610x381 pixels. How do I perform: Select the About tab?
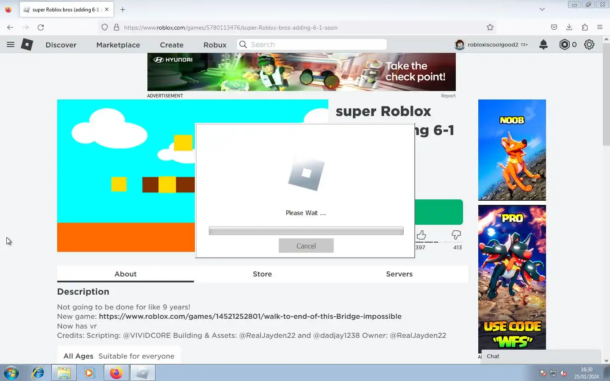tap(125, 274)
